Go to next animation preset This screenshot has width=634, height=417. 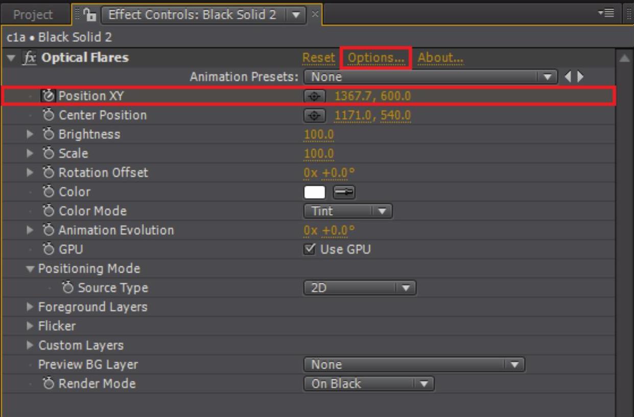[x=579, y=77]
